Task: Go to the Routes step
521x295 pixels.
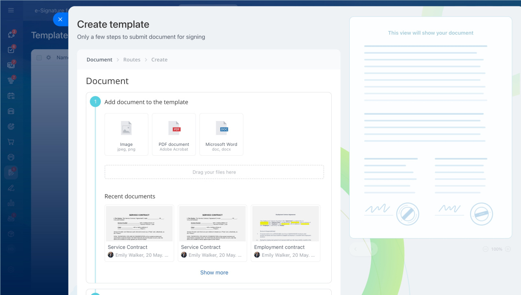Action: 132,60
